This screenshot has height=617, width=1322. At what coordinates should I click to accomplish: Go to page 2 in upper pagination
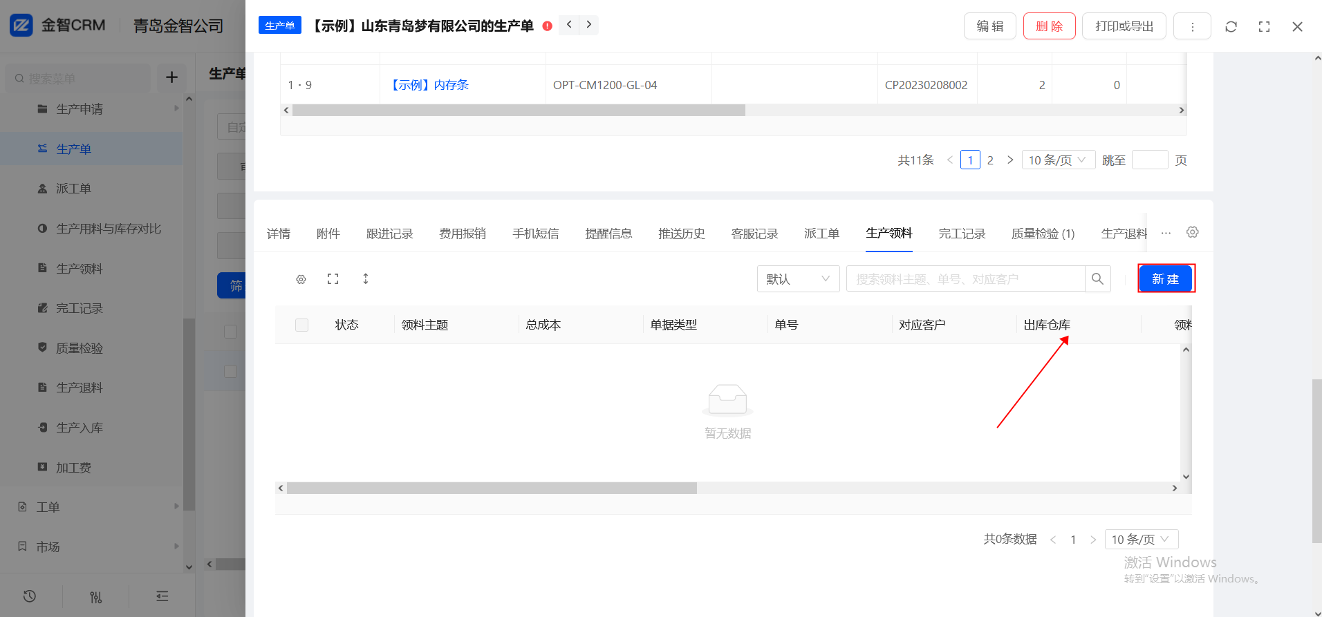pos(990,160)
